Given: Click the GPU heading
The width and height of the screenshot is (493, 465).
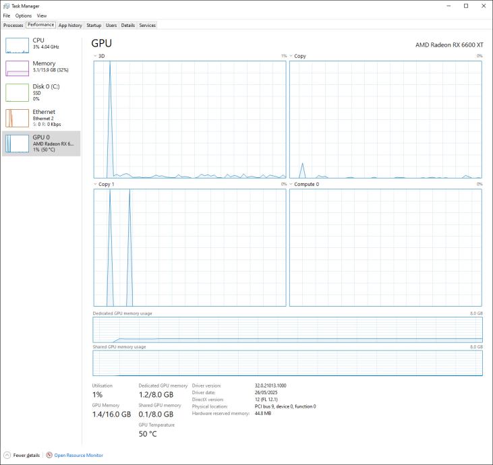Looking at the screenshot, I should (x=102, y=43).
